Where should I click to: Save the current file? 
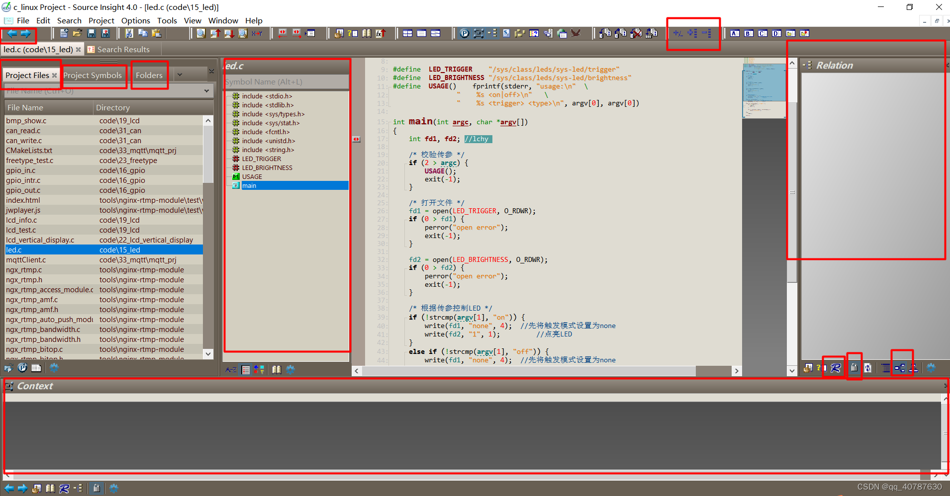[92, 33]
